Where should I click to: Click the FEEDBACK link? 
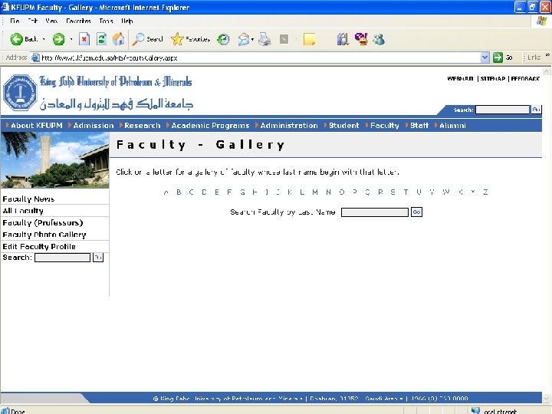point(525,78)
